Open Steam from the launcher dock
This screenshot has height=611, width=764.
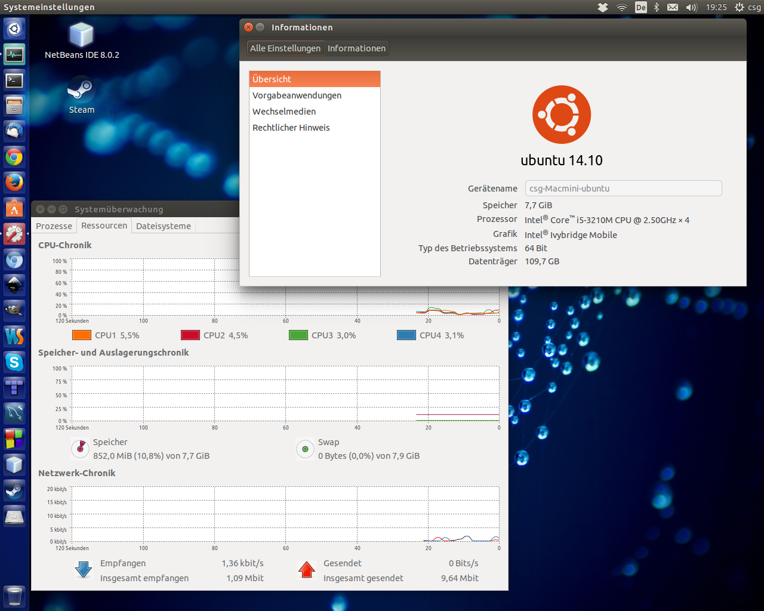pyautogui.click(x=14, y=490)
